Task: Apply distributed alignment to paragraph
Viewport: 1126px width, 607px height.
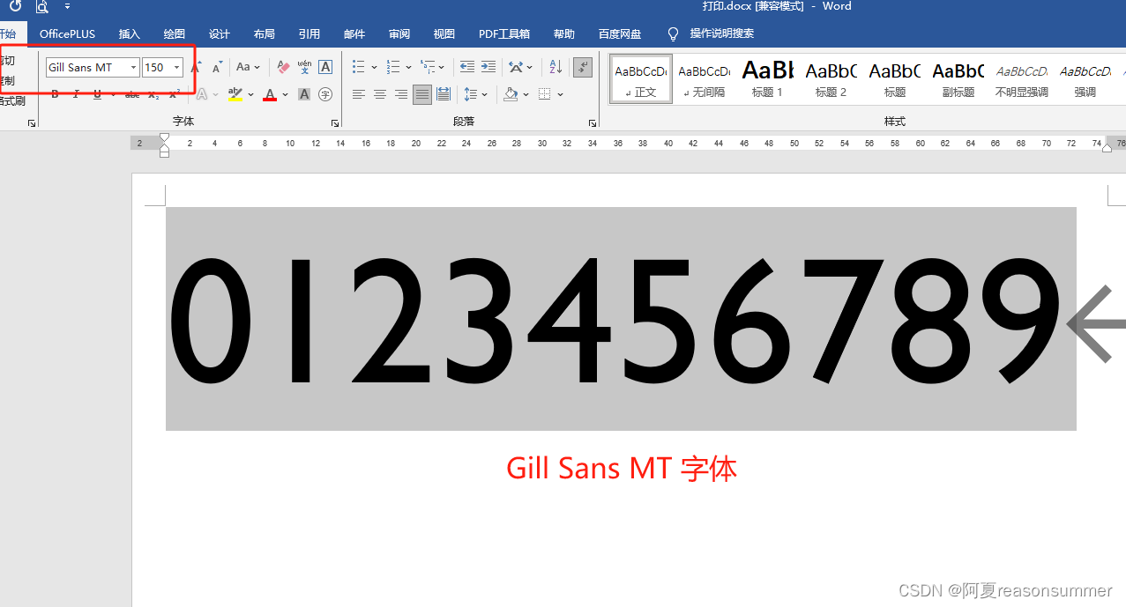Action: [444, 94]
